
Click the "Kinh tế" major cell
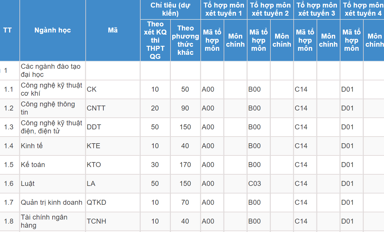click(32, 146)
